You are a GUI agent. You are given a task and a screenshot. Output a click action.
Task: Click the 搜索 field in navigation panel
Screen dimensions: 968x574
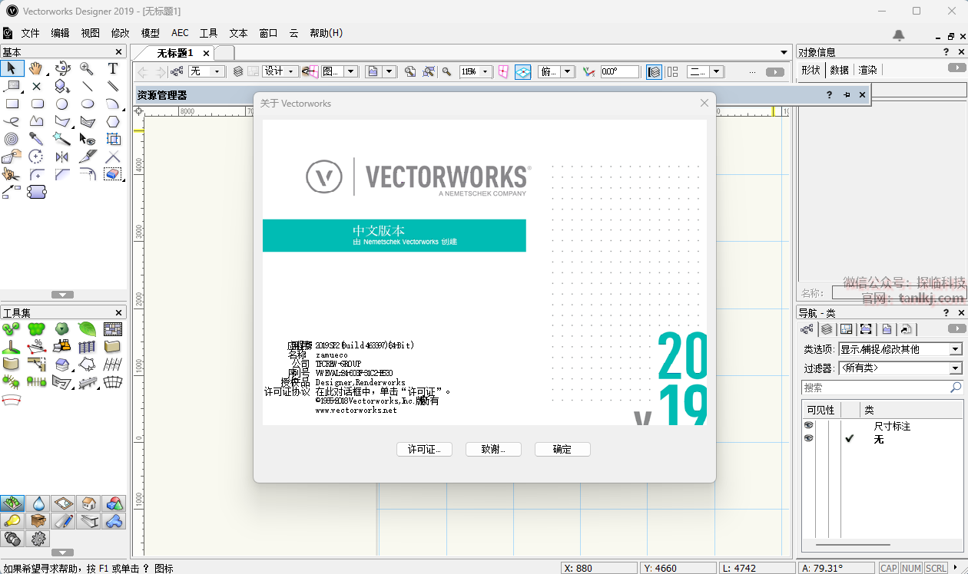[876, 388]
